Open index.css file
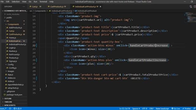 click(x=12, y=78)
